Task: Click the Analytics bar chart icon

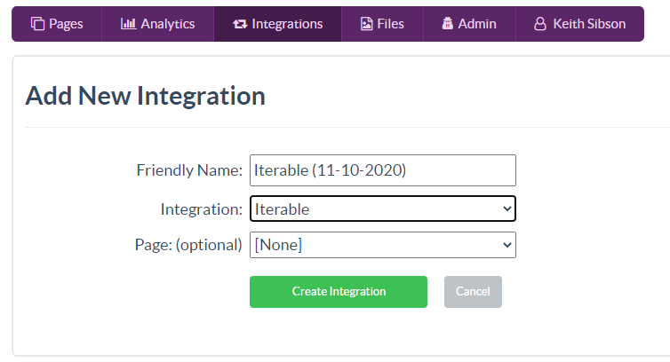Action: pyautogui.click(x=127, y=24)
